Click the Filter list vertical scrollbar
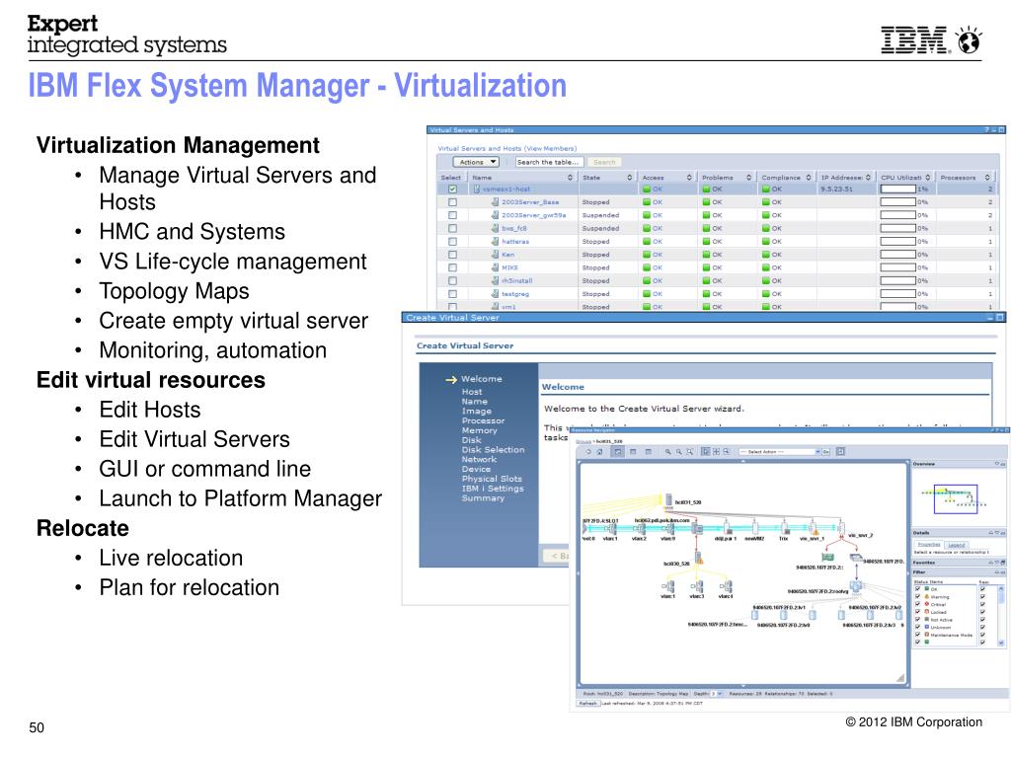Screen dimensions: 1011x758 click(1001, 615)
